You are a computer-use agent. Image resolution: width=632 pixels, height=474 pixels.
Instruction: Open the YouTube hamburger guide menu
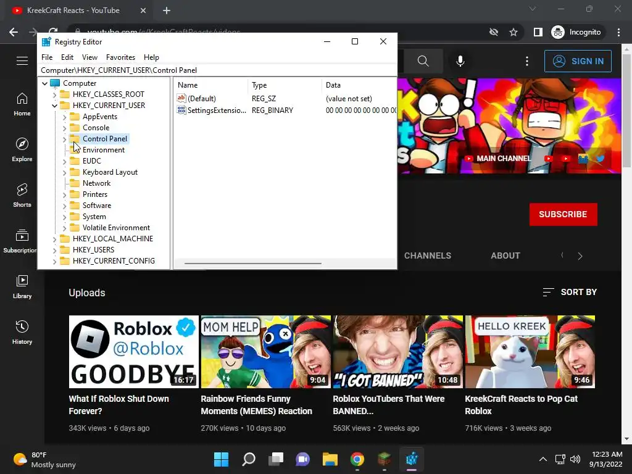(22, 61)
